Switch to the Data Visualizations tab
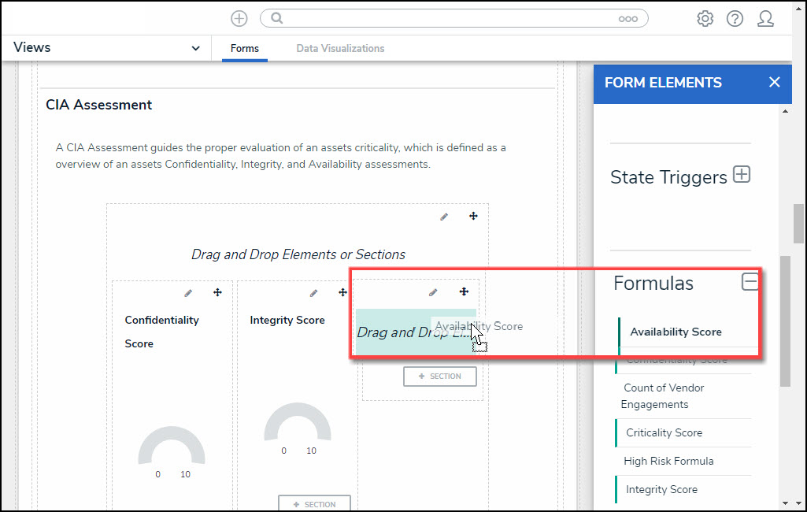807x512 pixels. pyautogui.click(x=340, y=49)
